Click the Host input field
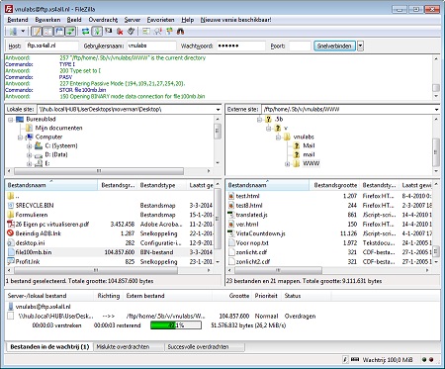Viewport: 445px width, 369px height. click(x=51, y=46)
